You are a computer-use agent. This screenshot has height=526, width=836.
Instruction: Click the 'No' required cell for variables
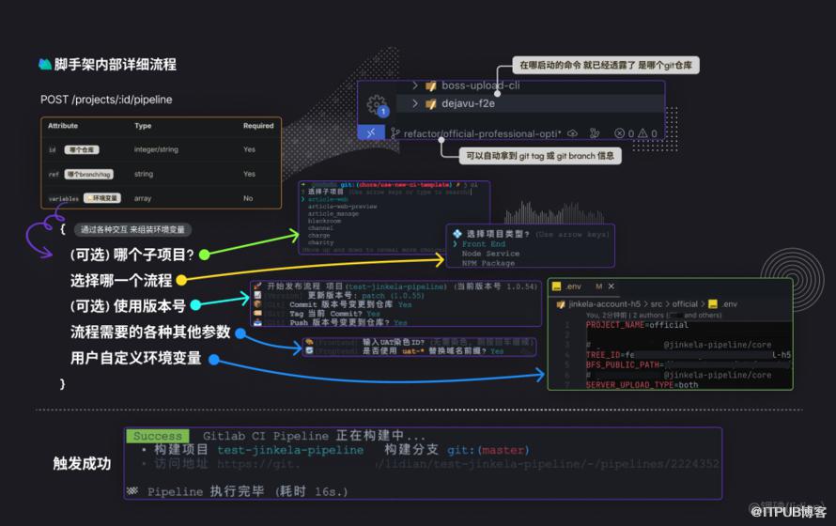(248, 198)
